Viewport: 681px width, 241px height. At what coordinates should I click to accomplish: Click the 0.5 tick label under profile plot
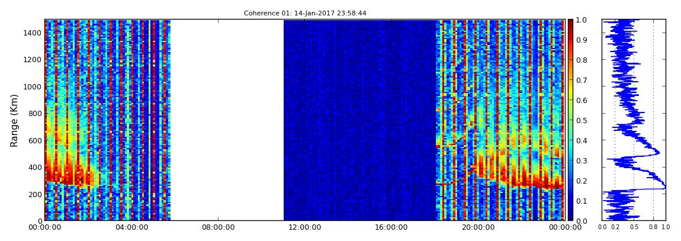coord(634,227)
